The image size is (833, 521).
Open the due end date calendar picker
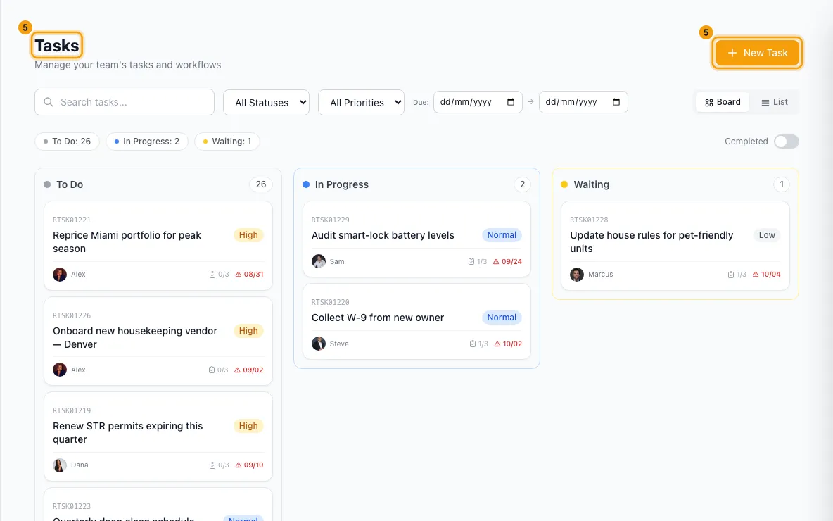tap(616, 102)
